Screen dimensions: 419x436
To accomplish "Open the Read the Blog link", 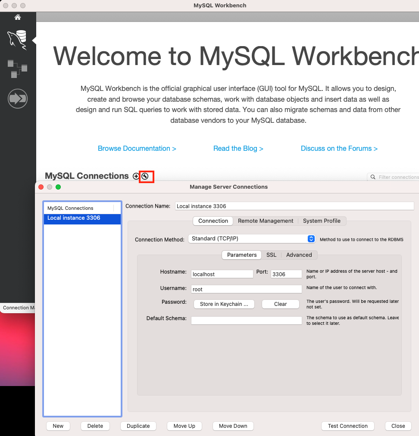I will (238, 148).
